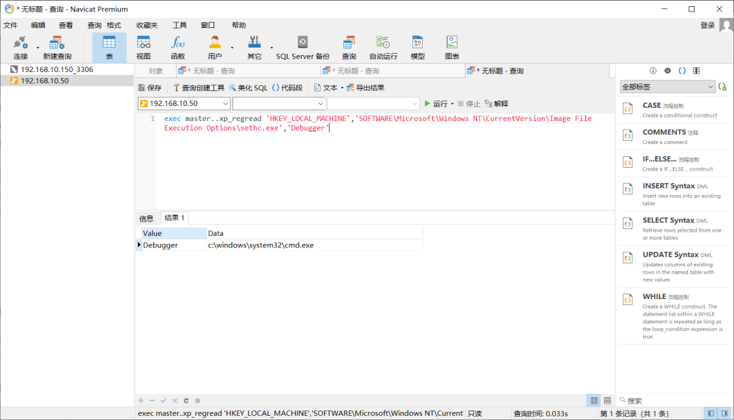The image size is (734, 420).
Task: Switch to form view in results footer
Action: point(608,401)
